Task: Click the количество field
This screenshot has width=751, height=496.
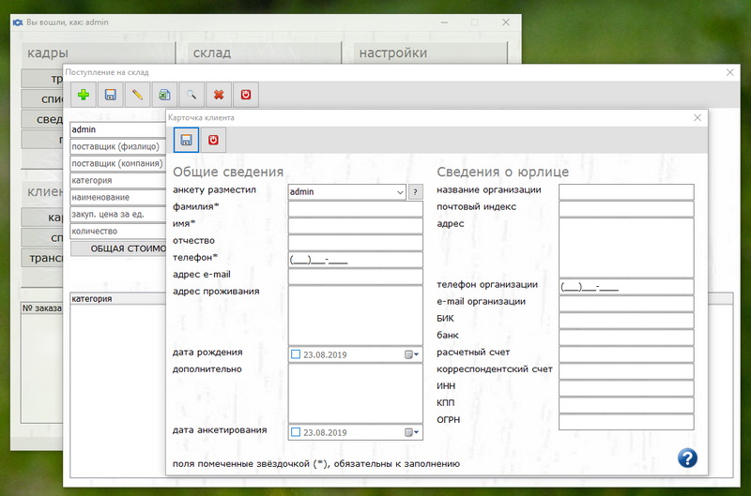Action: click(118, 231)
